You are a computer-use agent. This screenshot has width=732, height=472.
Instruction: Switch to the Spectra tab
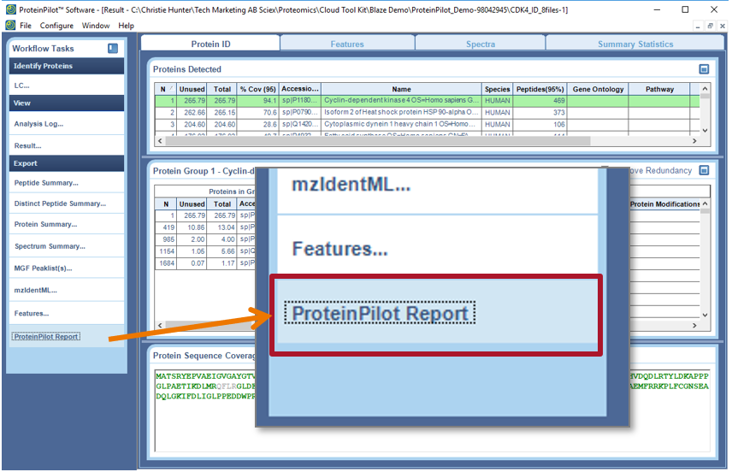(x=480, y=44)
